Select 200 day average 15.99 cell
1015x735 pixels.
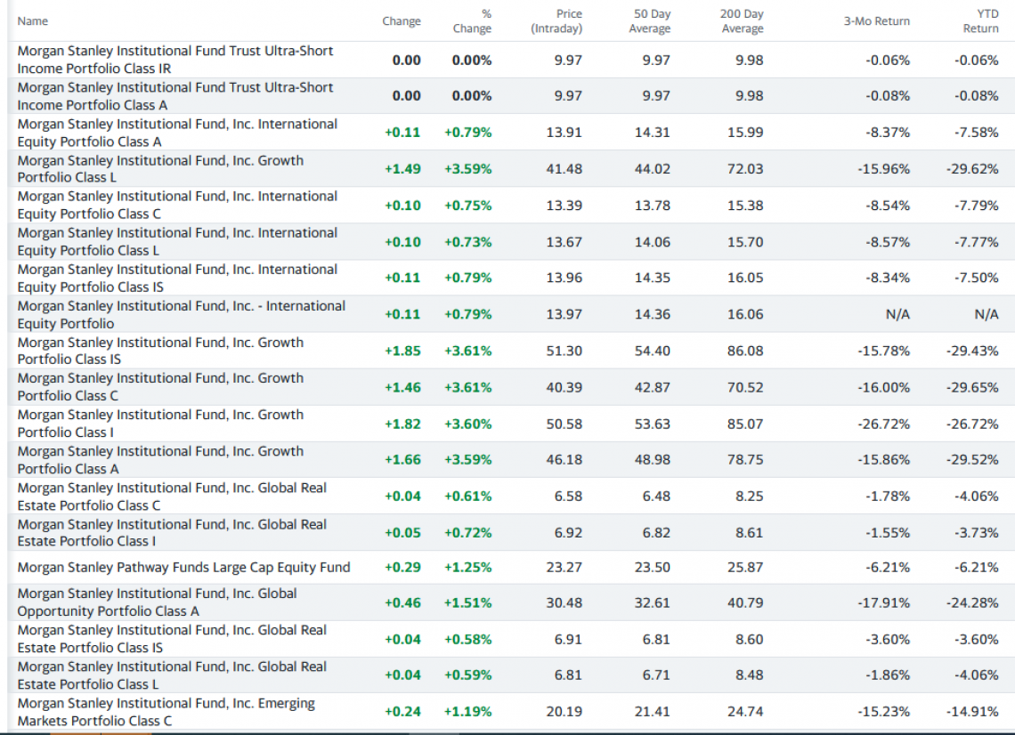coord(746,133)
